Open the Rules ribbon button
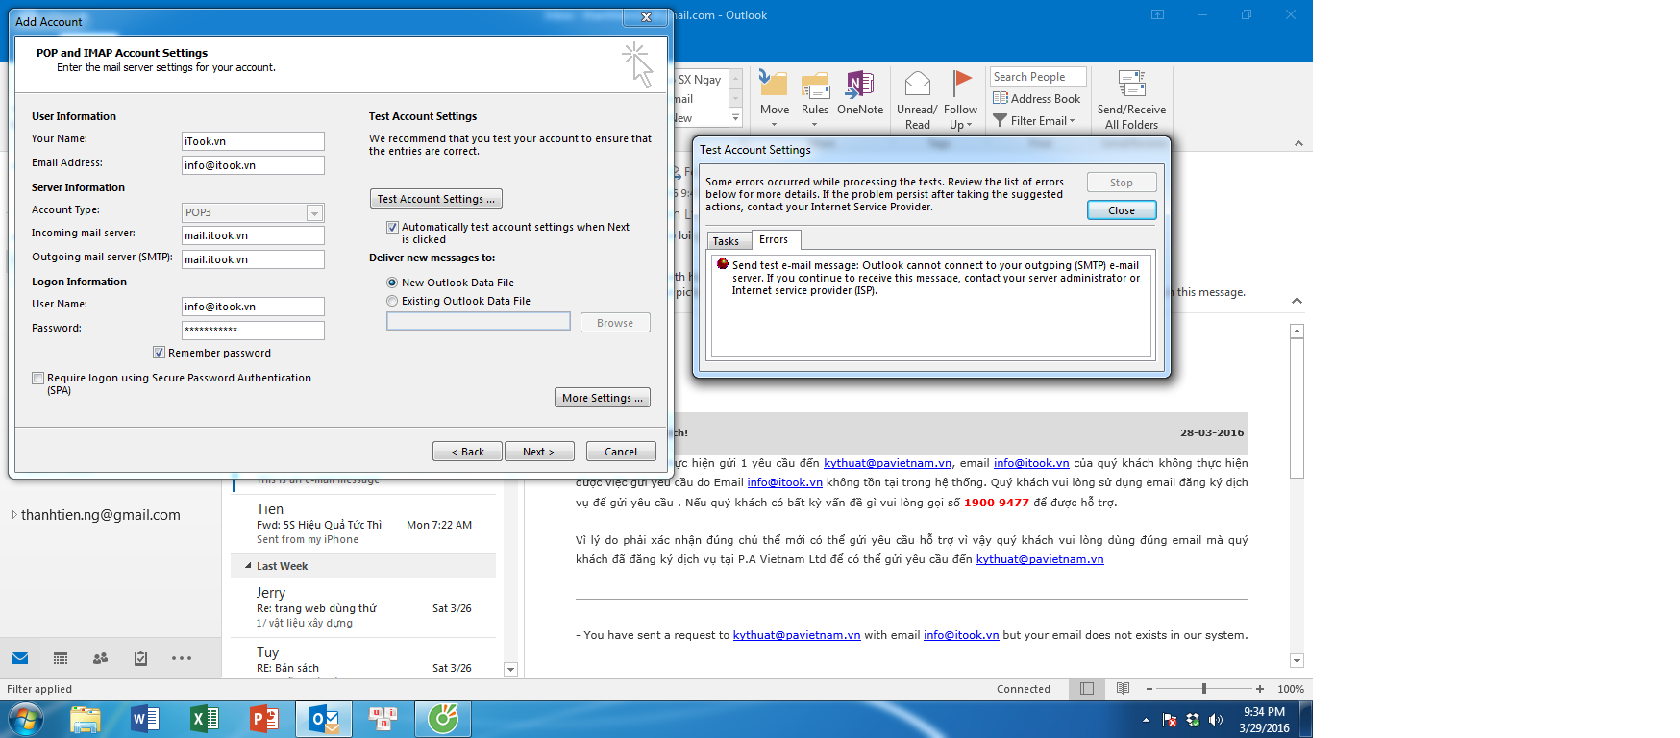This screenshot has width=1680, height=738. point(815,99)
